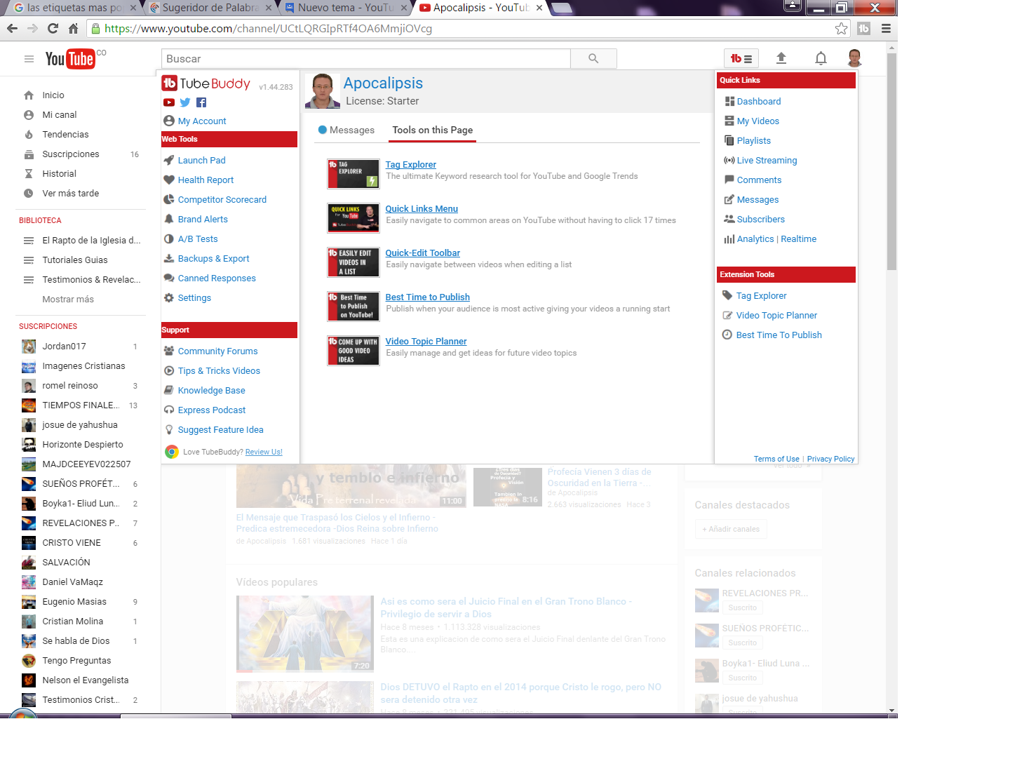This screenshot has height=759, width=1010.
Task: Close the Apocalipsis browser tab
Action: [539, 8]
